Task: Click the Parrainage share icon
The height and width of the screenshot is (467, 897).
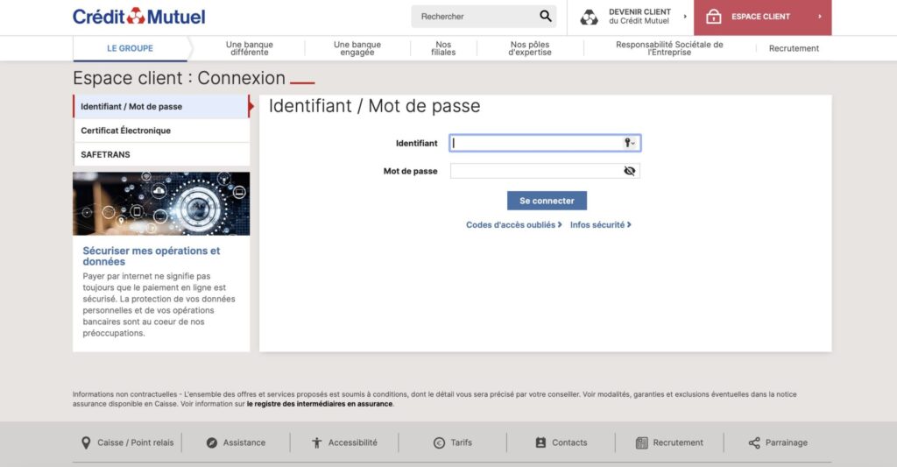Action: tap(754, 442)
